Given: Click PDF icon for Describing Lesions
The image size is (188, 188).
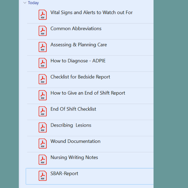Looking at the screenshot, I should pyautogui.click(x=43, y=128).
